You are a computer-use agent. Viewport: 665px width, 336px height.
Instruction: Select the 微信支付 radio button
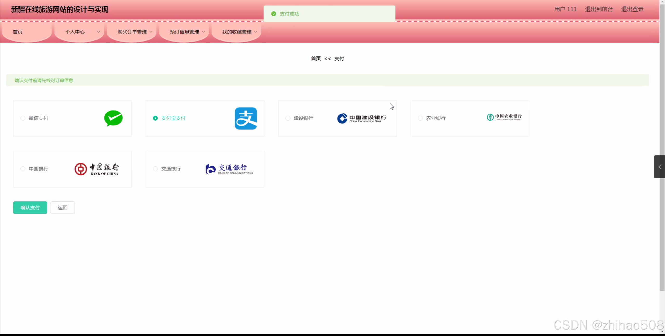tap(23, 118)
